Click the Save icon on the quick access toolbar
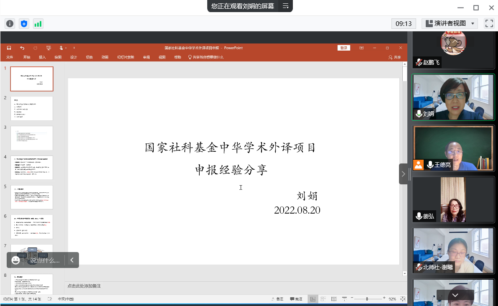This screenshot has width=498, height=306. [8, 48]
